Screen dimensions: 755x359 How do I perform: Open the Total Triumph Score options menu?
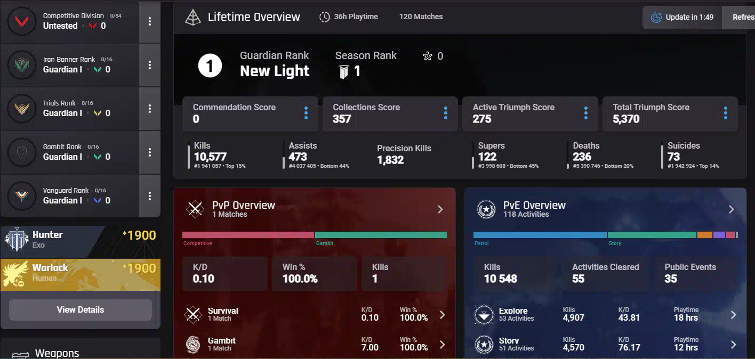(726, 113)
